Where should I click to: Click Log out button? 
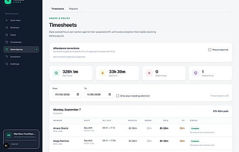tap(15, 144)
